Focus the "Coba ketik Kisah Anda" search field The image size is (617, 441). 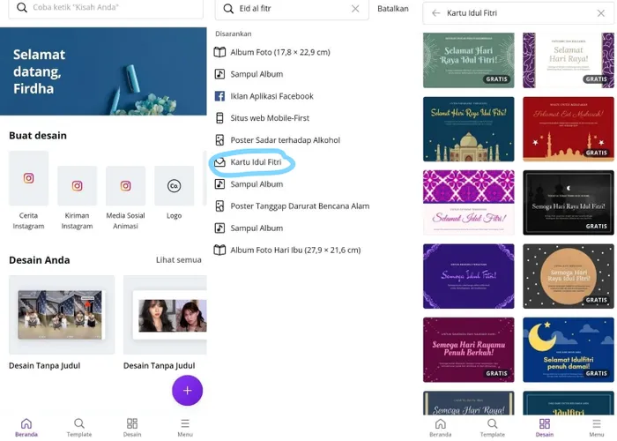coord(106,8)
